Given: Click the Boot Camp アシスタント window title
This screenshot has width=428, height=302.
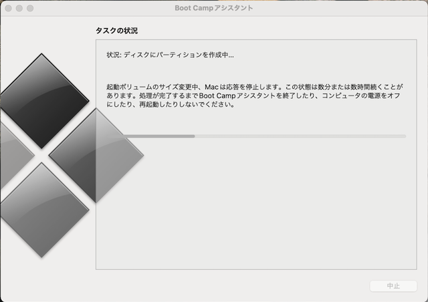Looking at the screenshot, I should point(214,8).
